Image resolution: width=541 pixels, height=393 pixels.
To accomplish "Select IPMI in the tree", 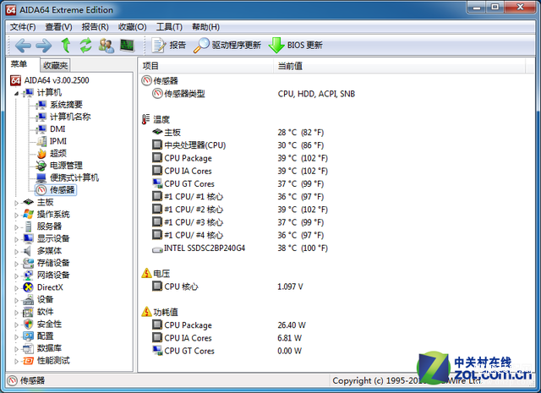I will click(x=52, y=141).
